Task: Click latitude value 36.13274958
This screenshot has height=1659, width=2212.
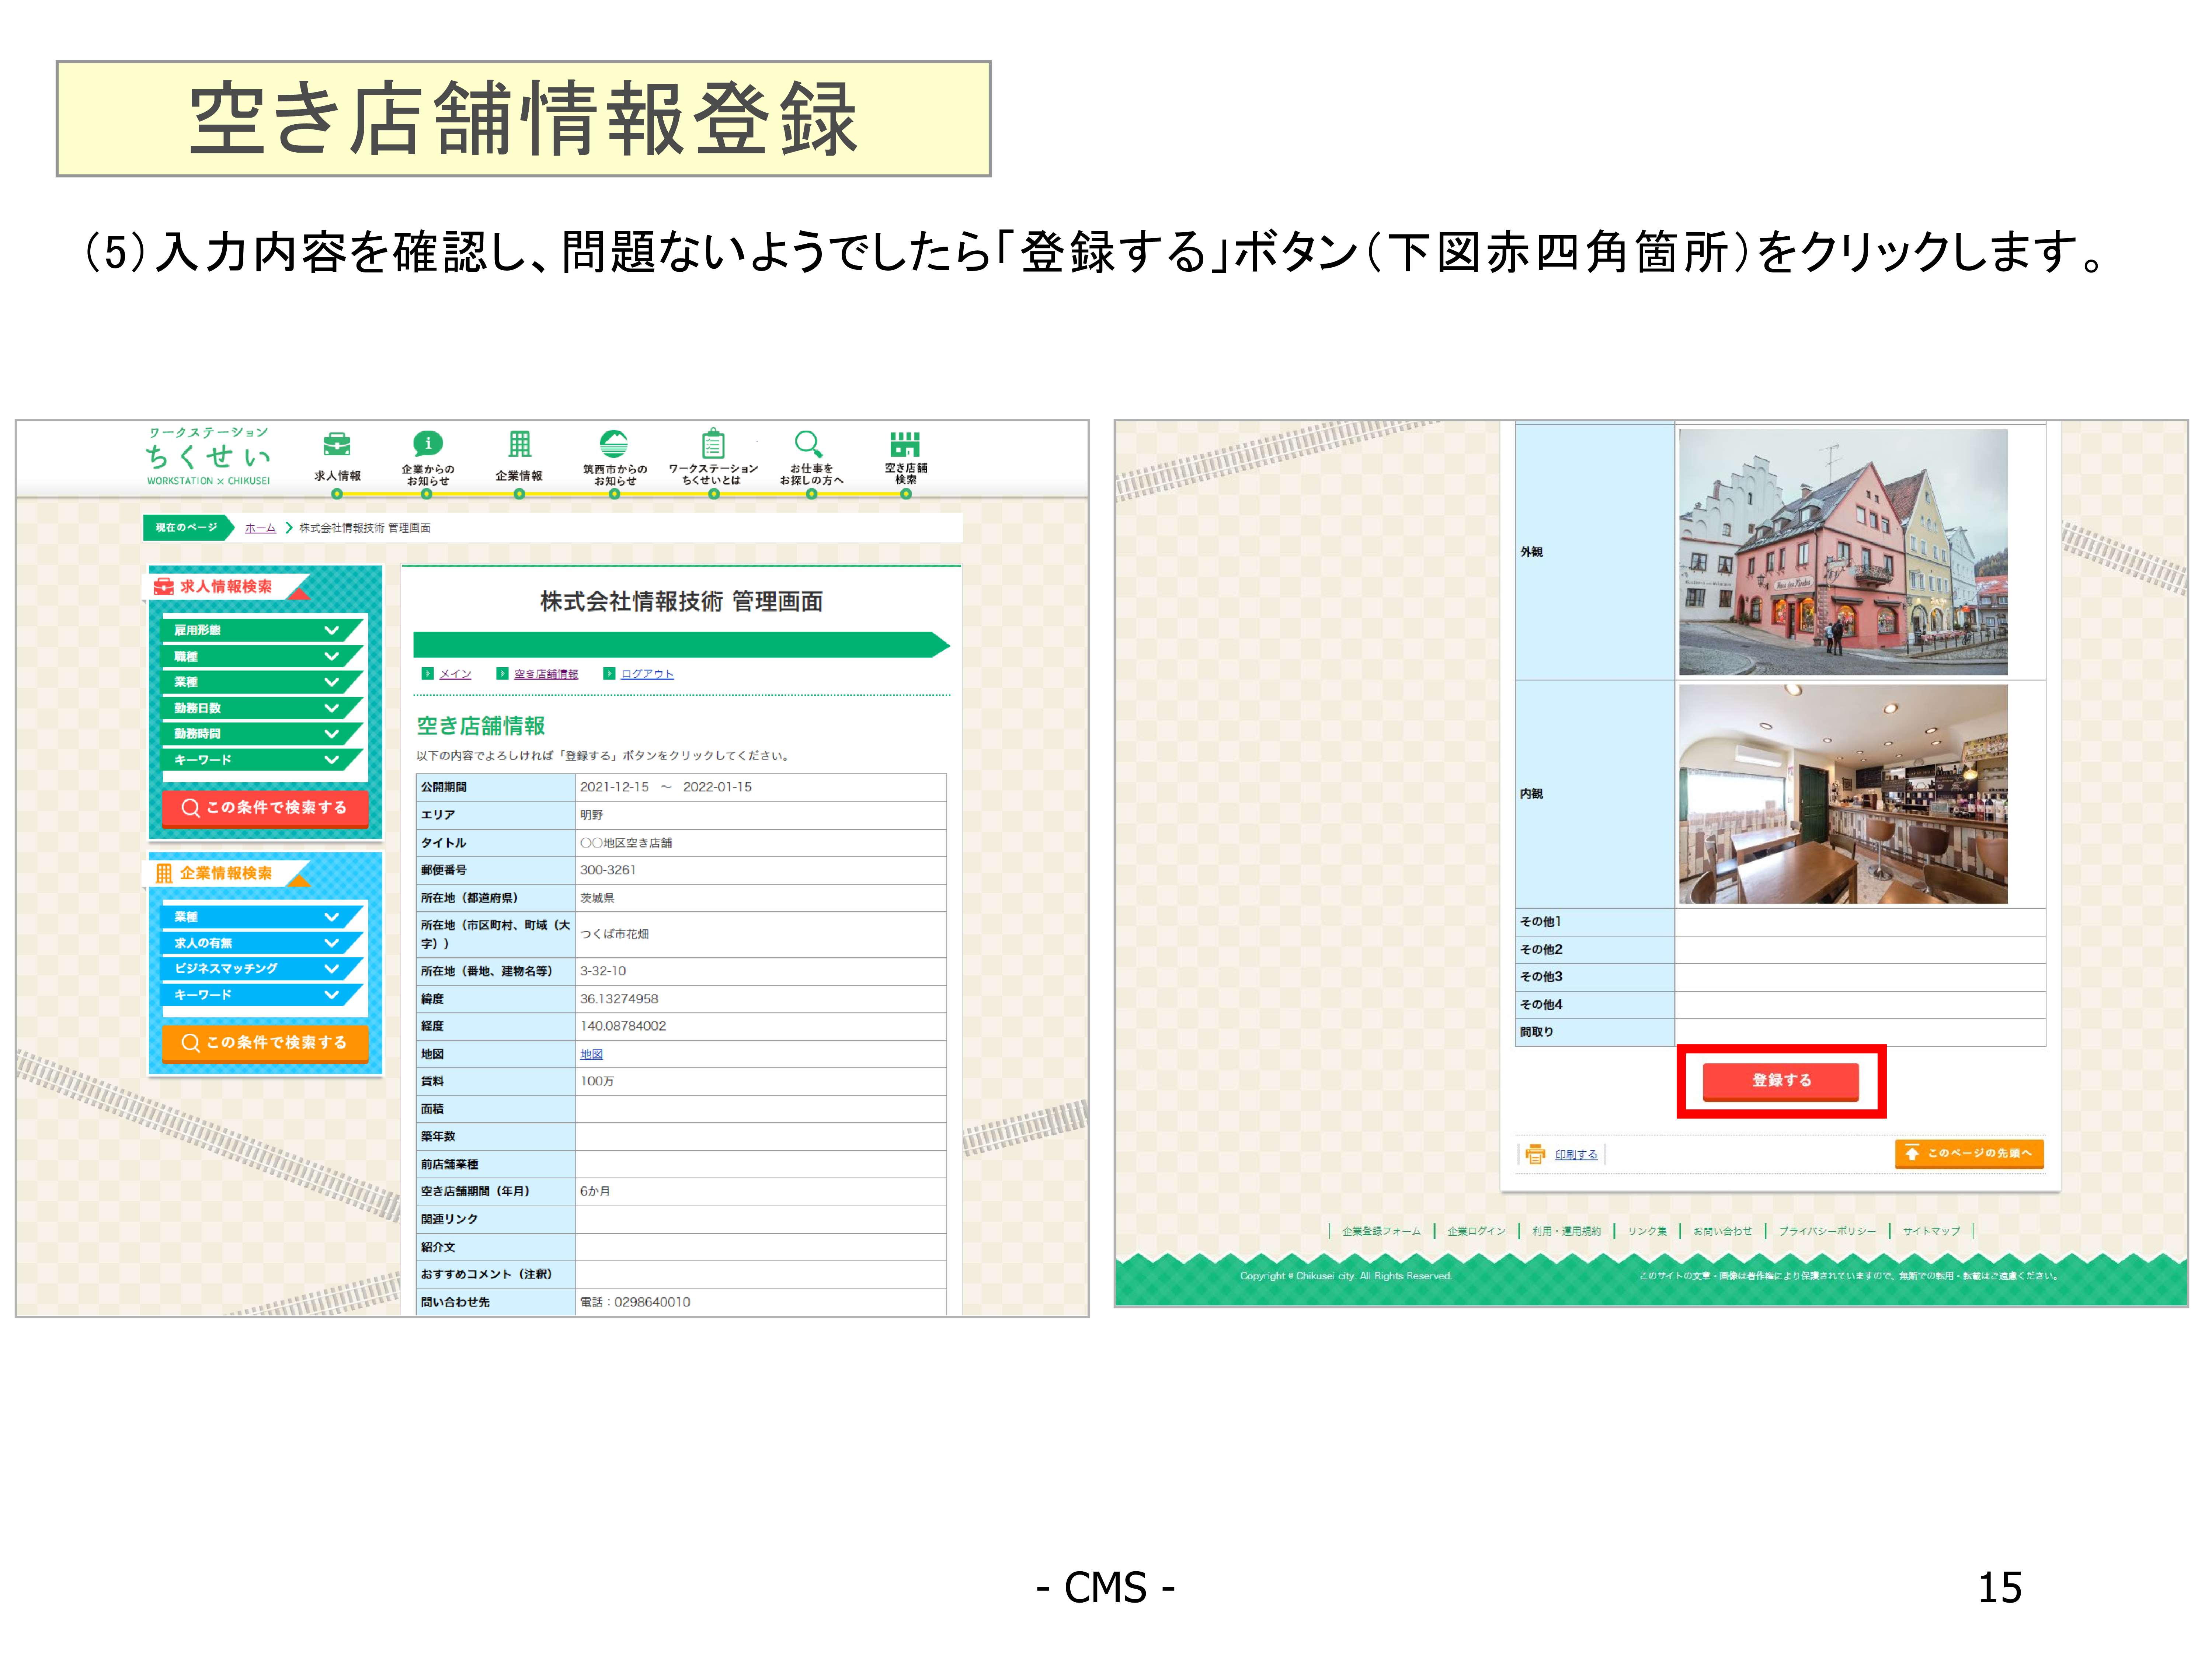Action: [x=619, y=999]
